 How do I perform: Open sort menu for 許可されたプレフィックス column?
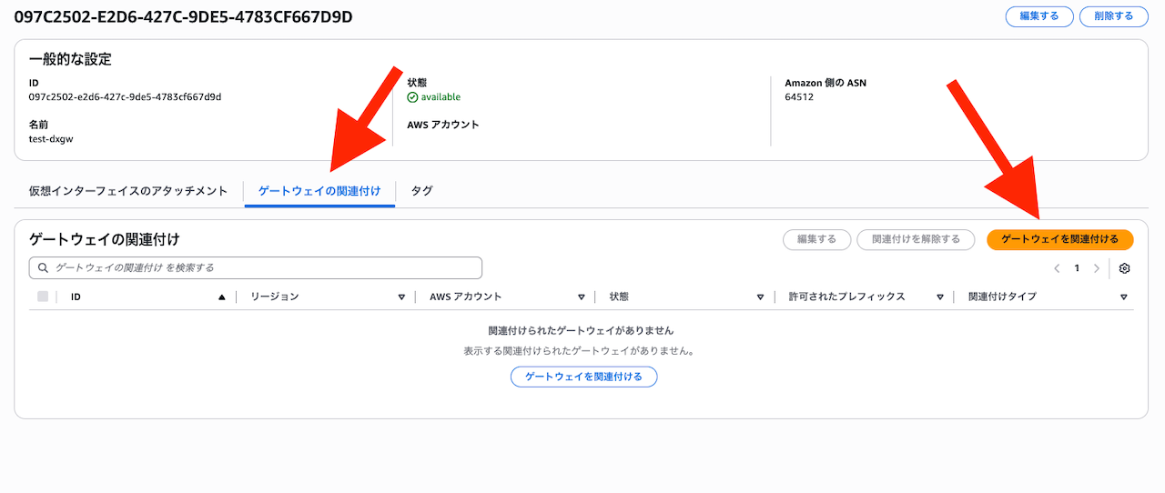[x=939, y=297]
